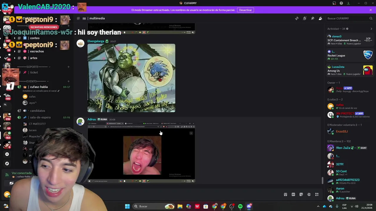Open the conteo text channel
The width and height of the screenshot is (376, 211).
tap(35, 38)
